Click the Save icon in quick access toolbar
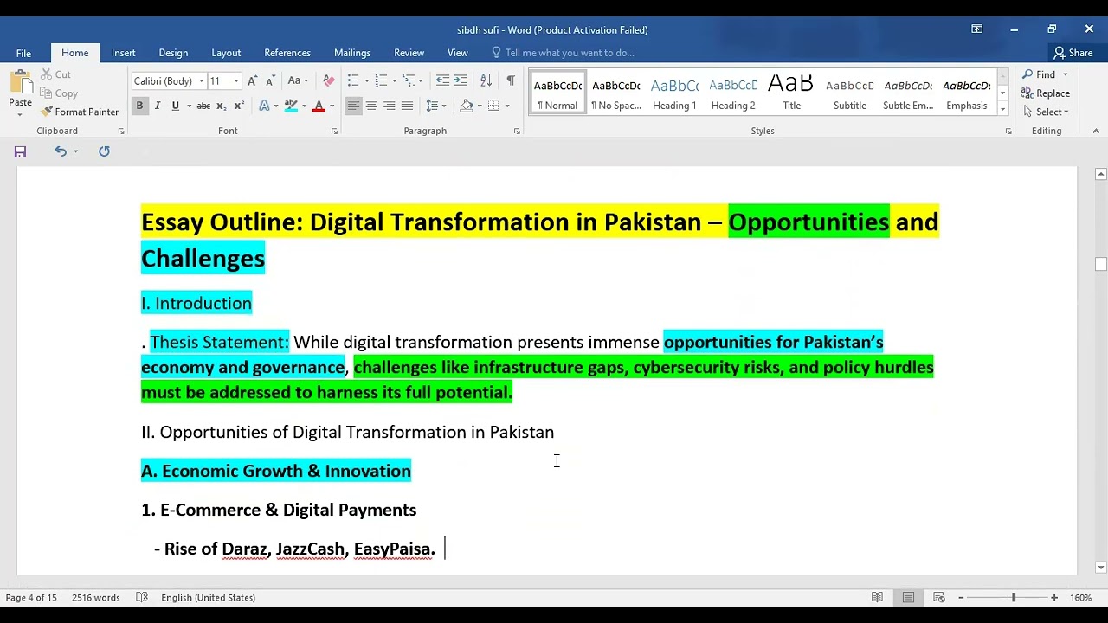The height and width of the screenshot is (623, 1108). point(20,151)
